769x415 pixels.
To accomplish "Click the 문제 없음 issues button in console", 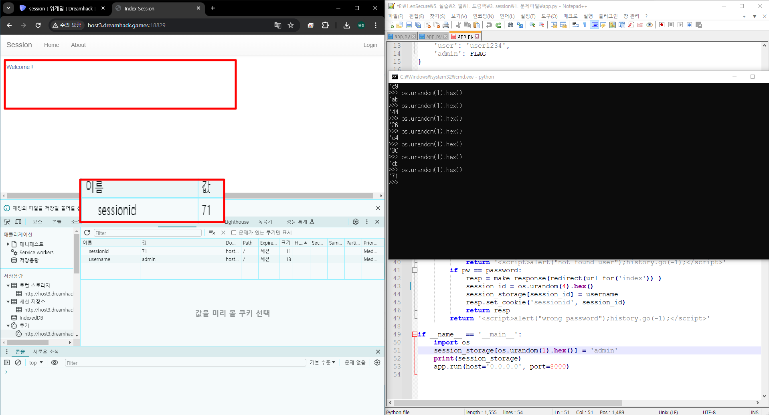I will [x=355, y=362].
